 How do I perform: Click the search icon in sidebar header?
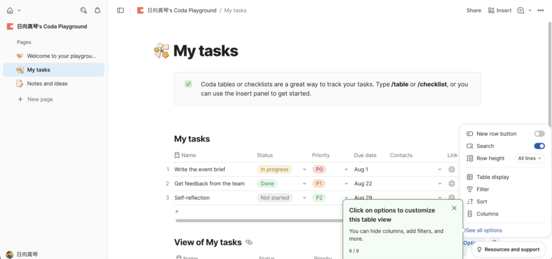83,10
